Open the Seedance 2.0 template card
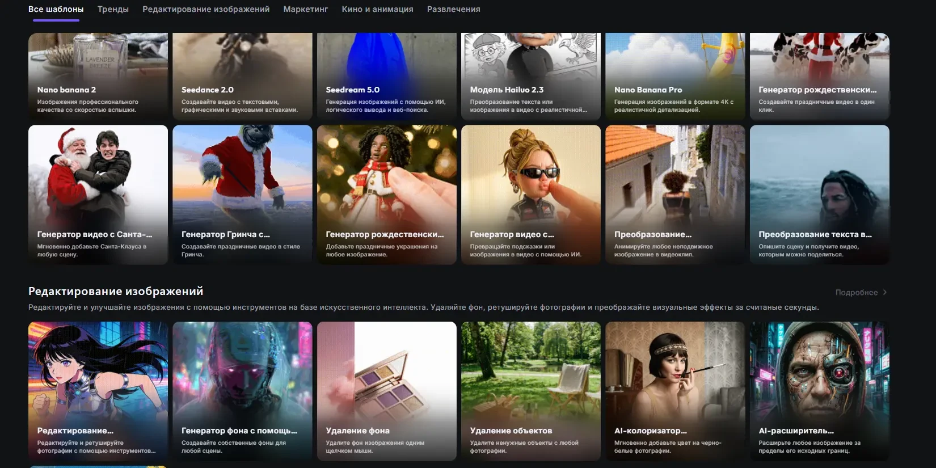 (x=242, y=76)
